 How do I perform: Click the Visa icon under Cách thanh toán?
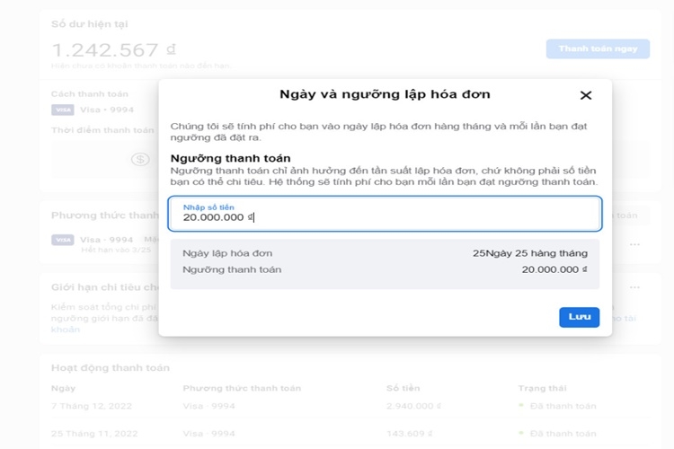click(62, 110)
